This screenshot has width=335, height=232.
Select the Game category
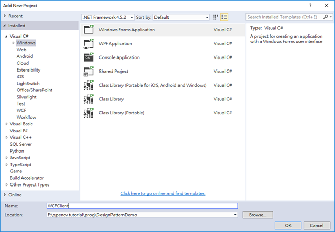click(x=16, y=171)
